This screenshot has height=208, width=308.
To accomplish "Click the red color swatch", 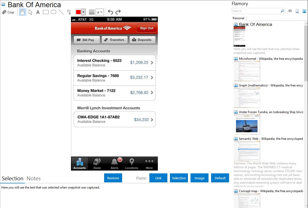I will 78,12.
